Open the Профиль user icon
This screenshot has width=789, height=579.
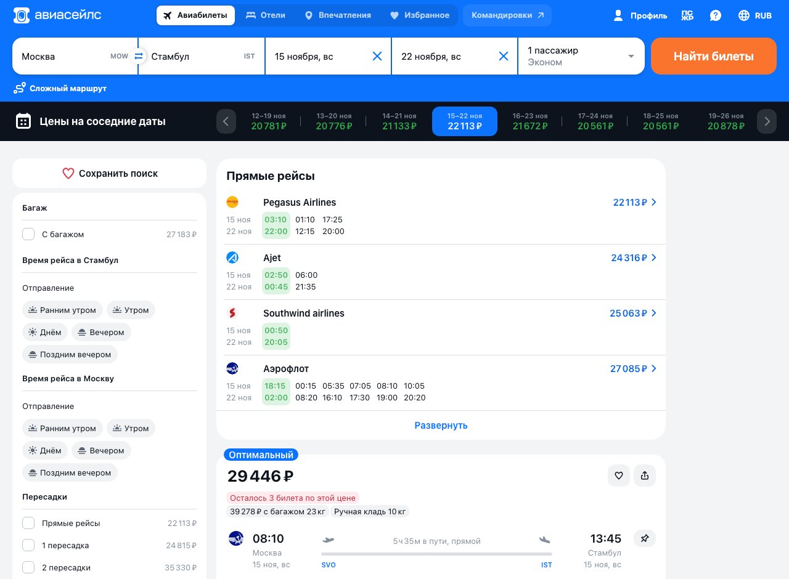(x=639, y=15)
